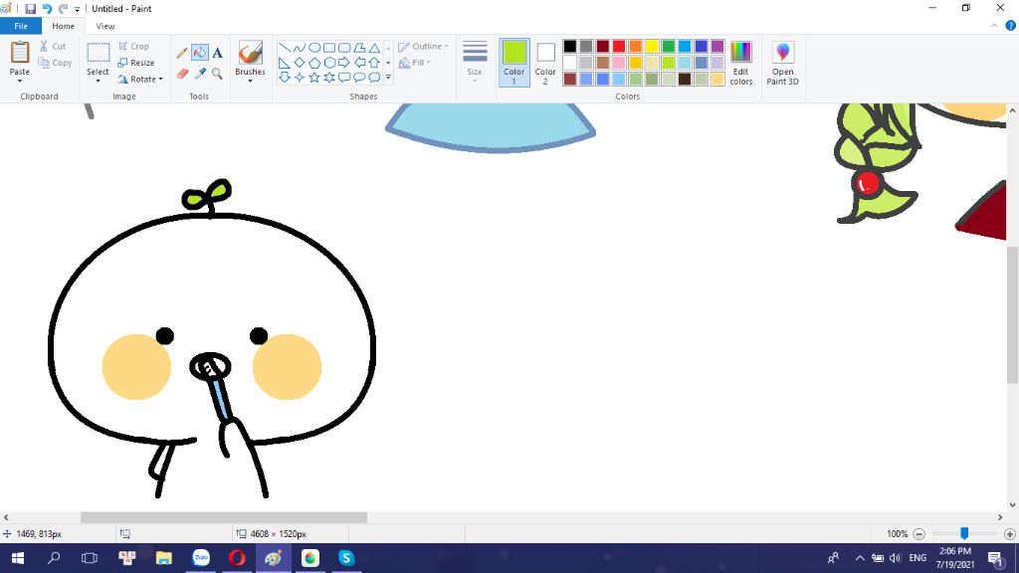Image resolution: width=1019 pixels, height=573 pixels.
Task: Activate Color 2 background selector
Action: [545, 63]
